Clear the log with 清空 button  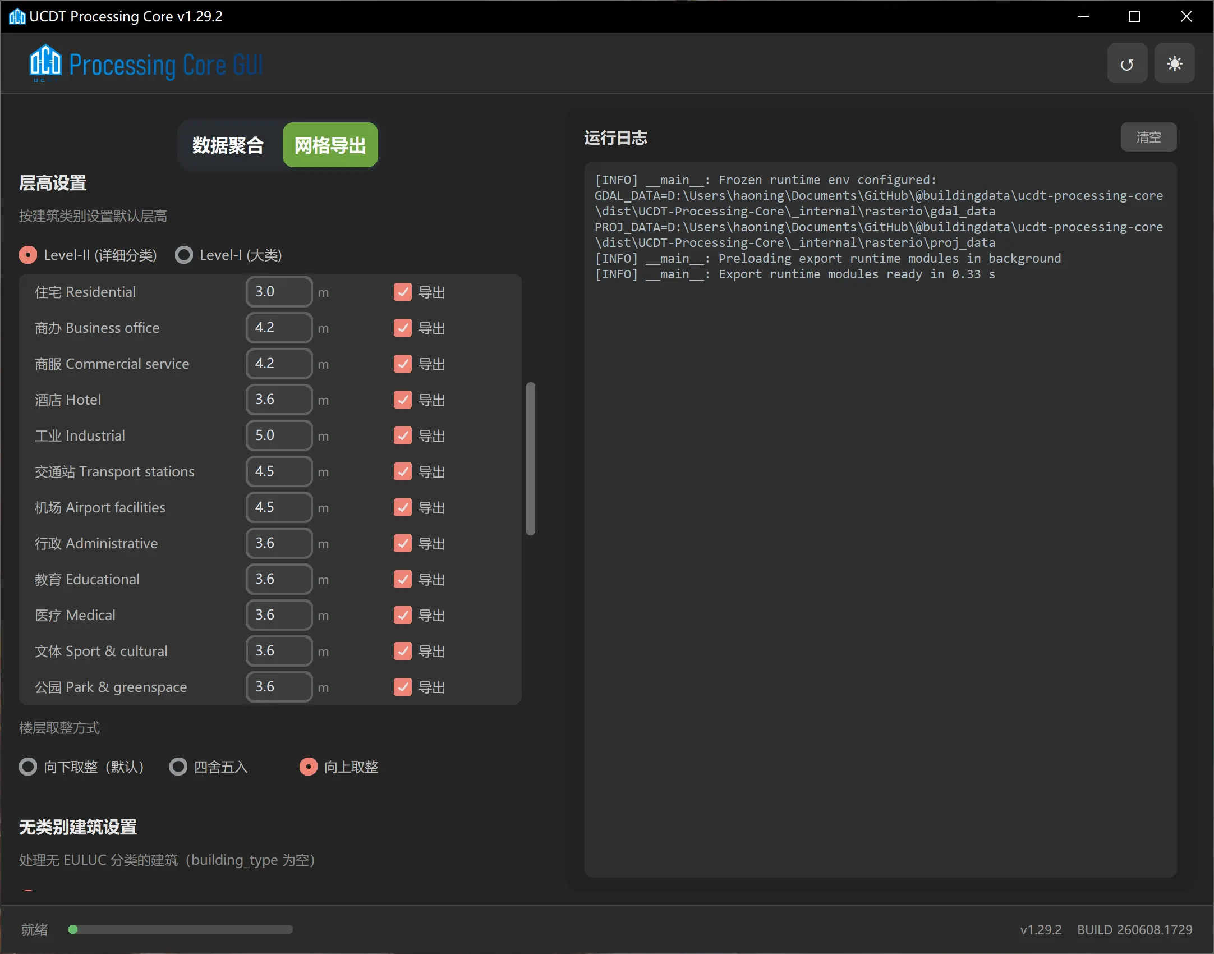(1148, 137)
